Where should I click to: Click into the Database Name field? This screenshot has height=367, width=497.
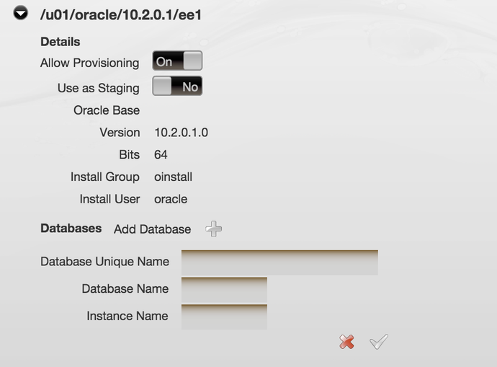coord(224,290)
